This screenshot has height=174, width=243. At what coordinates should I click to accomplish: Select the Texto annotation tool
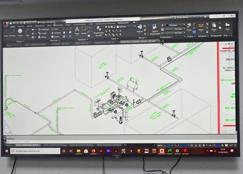pyautogui.click(x=77, y=31)
